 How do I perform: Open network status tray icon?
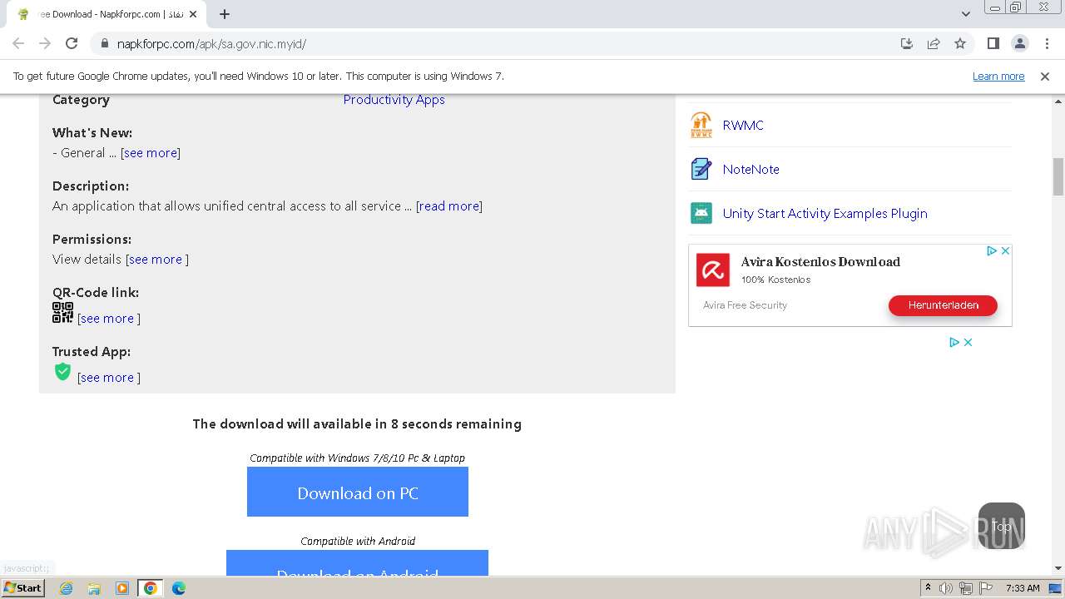click(966, 588)
